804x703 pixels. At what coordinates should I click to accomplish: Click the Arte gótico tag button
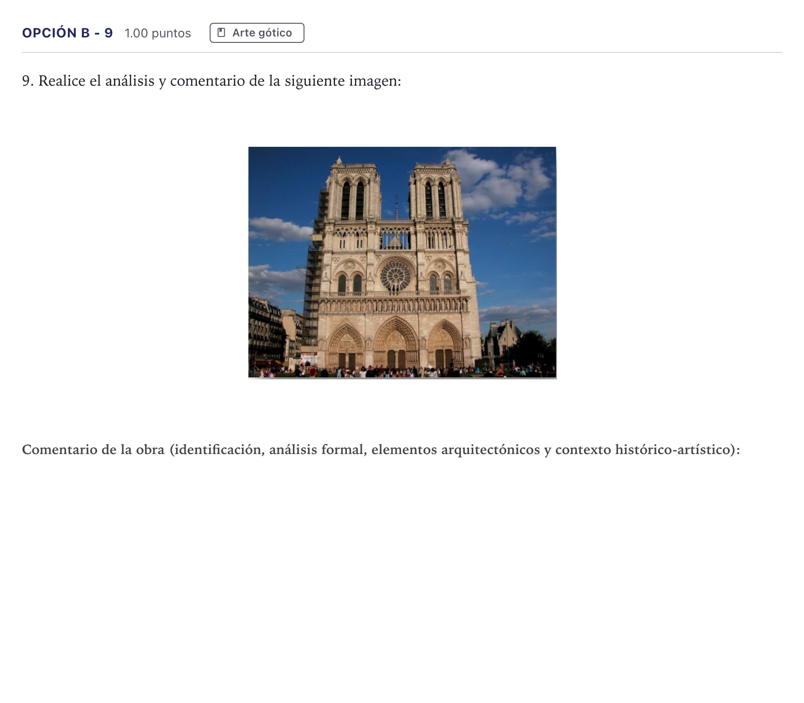coord(257,33)
